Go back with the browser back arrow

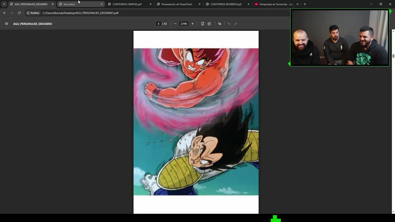(4, 13)
